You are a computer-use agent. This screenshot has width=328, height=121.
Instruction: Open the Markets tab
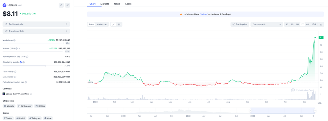click(104, 4)
